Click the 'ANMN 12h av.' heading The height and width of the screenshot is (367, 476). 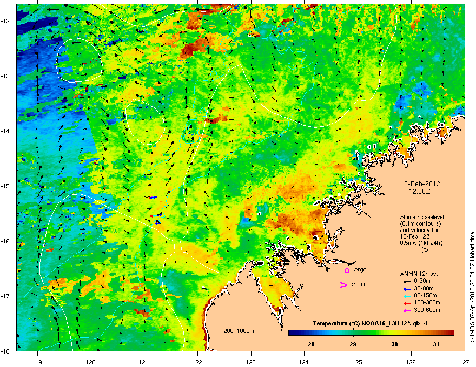(419, 274)
